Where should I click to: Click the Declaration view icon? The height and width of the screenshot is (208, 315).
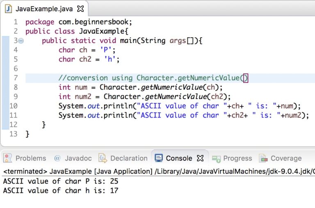coord(103,158)
